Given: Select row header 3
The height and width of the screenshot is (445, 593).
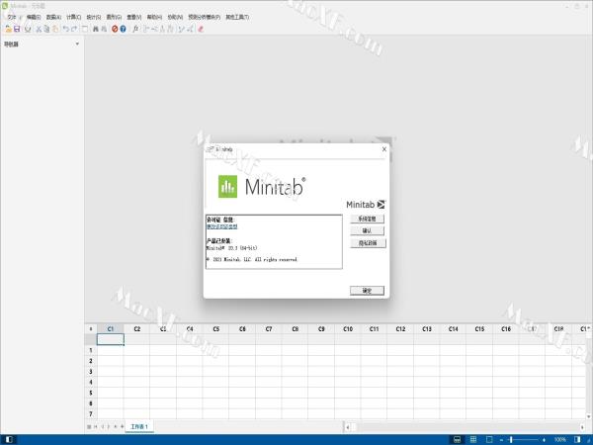Looking at the screenshot, I should pos(91,372).
